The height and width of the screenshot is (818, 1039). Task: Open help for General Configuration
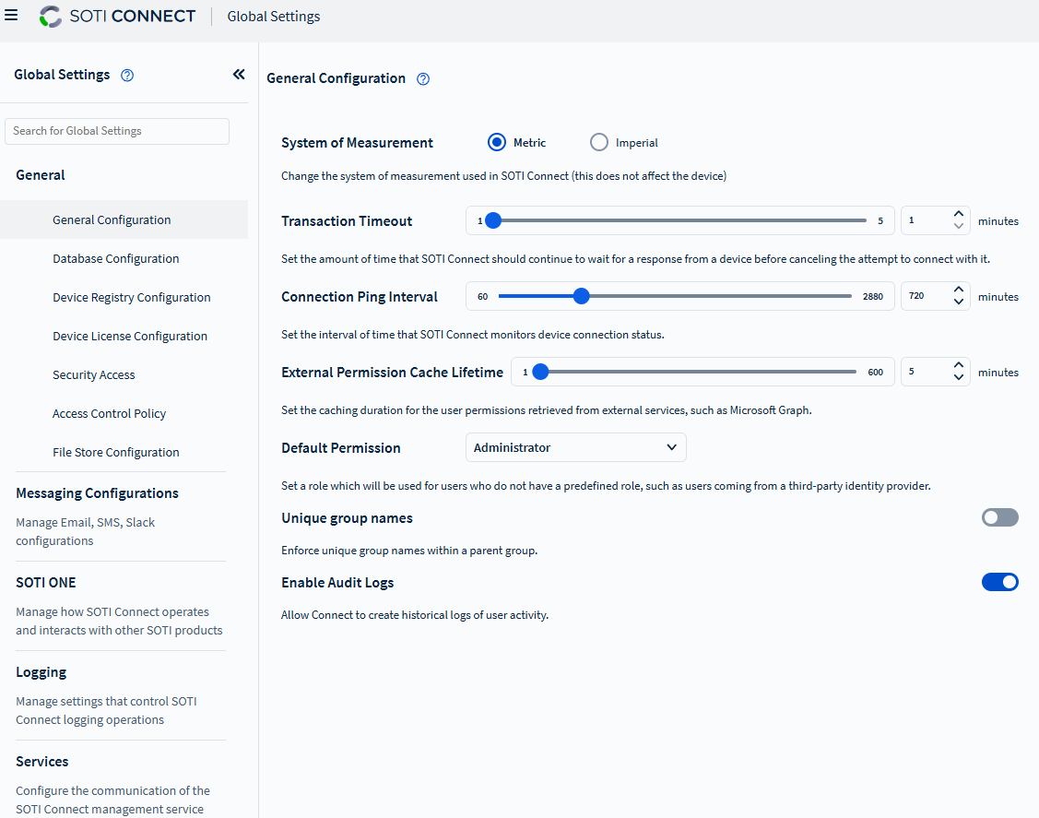point(423,79)
